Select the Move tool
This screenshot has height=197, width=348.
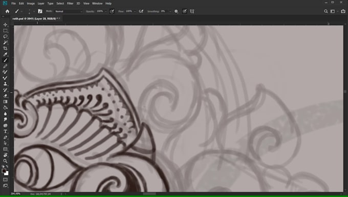click(5, 25)
